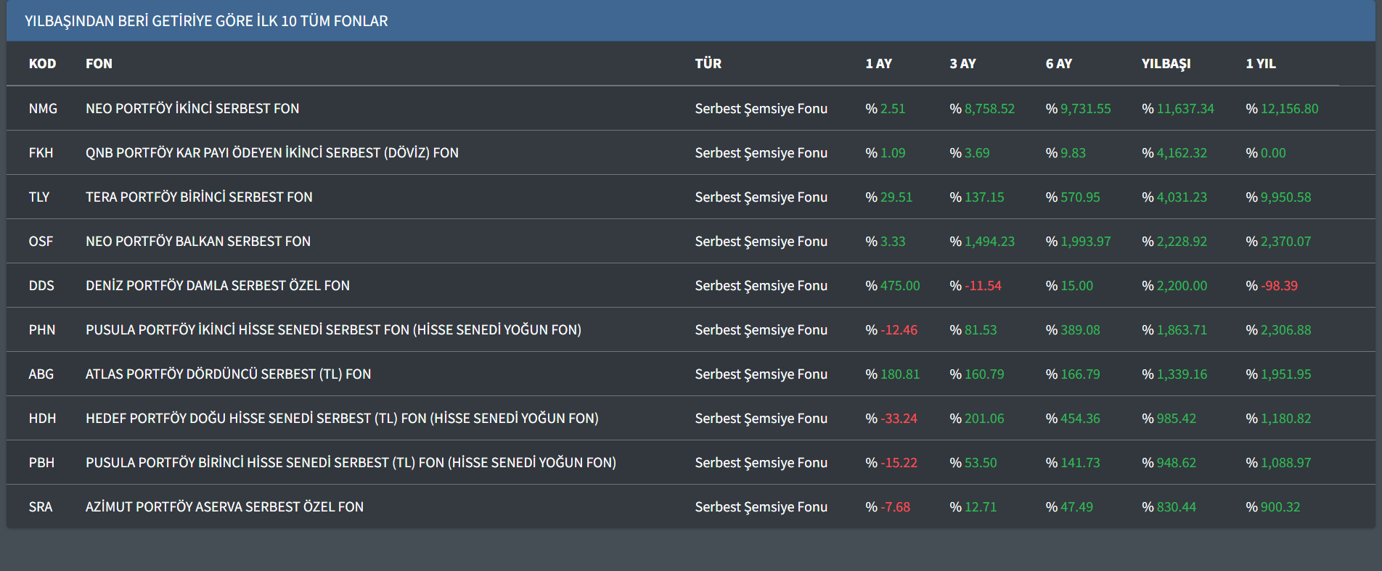This screenshot has width=1382, height=571.
Task: Click DDS one-year return of -98.39
Action: (1278, 286)
